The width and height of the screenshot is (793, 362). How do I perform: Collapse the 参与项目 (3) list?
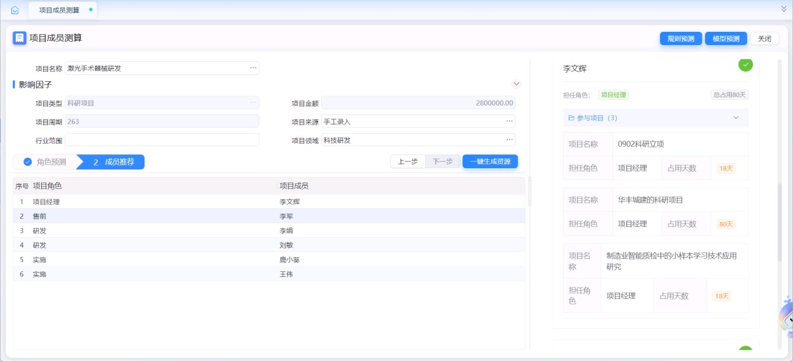tap(736, 118)
